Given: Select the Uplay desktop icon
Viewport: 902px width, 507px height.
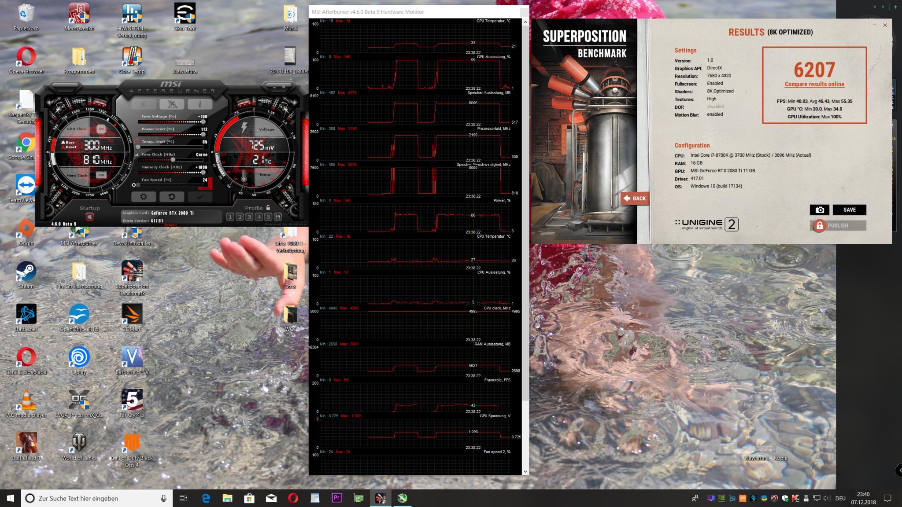Looking at the screenshot, I should [79, 361].
